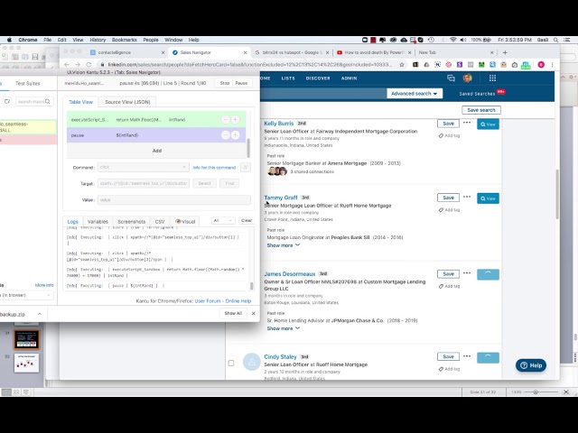Reload the LinkedIn Sales Navigator page
The height and width of the screenshot is (433, 578).
89,64
